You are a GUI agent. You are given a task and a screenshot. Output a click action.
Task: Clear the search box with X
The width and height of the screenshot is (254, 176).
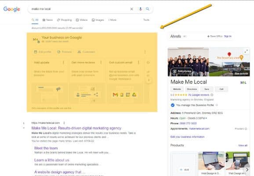[132, 9]
